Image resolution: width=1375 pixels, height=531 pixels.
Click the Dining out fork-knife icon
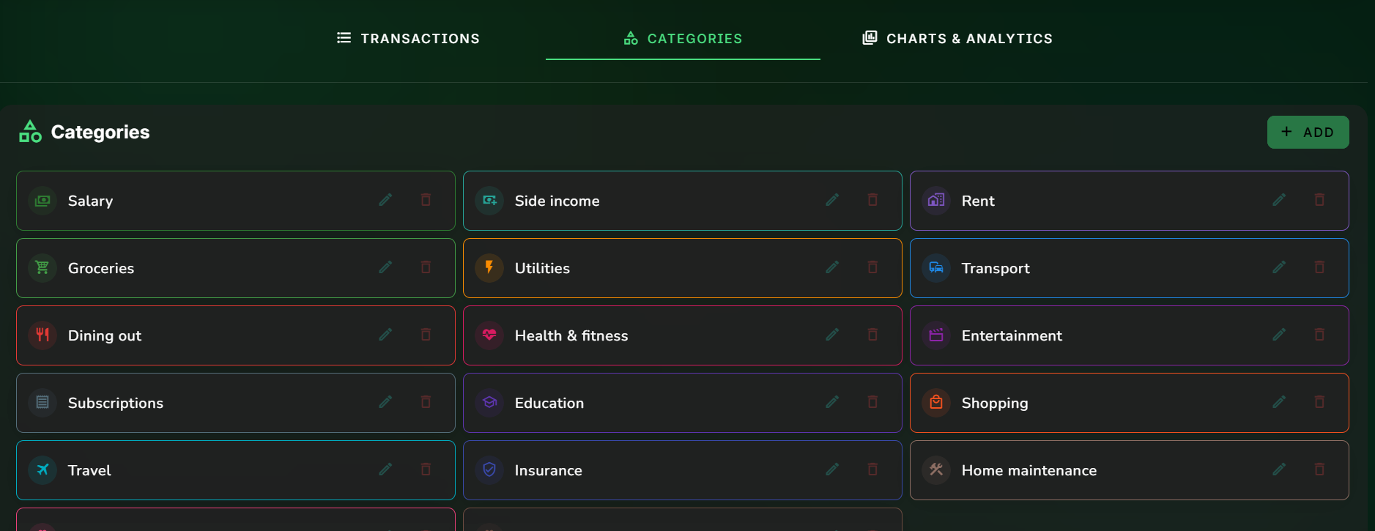(42, 335)
